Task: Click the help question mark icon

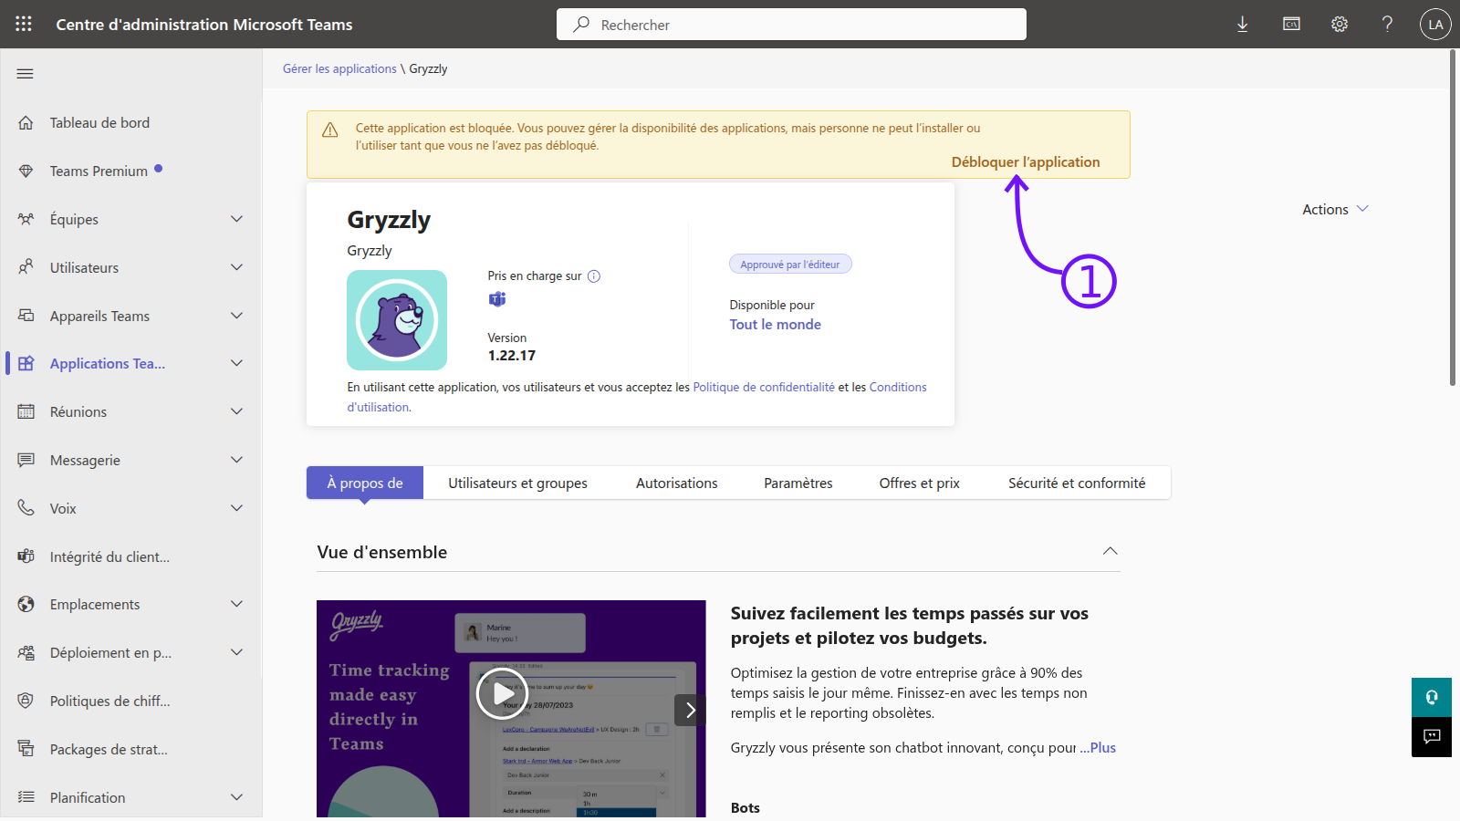Action: [x=1387, y=25]
